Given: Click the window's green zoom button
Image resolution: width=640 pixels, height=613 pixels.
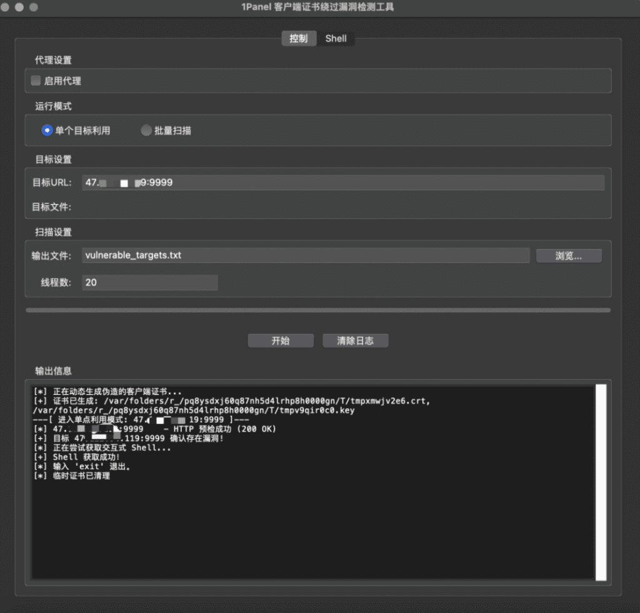Looking at the screenshot, I should pyautogui.click(x=34, y=7).
